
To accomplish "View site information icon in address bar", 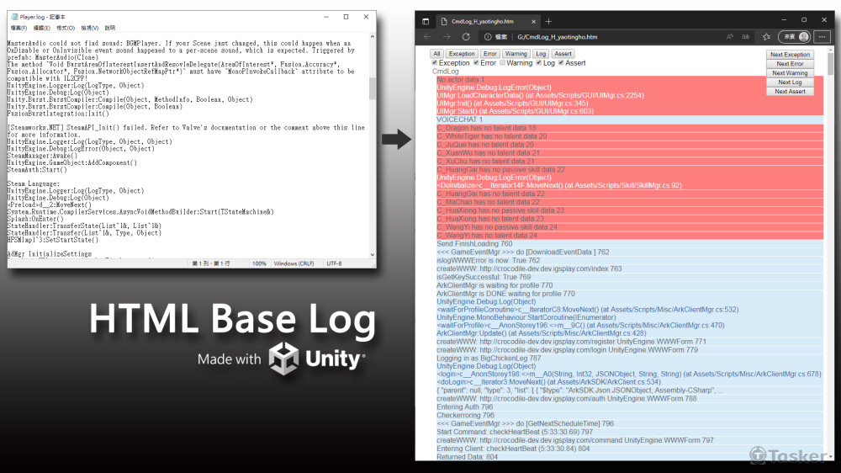I will [x=488, y=37].
